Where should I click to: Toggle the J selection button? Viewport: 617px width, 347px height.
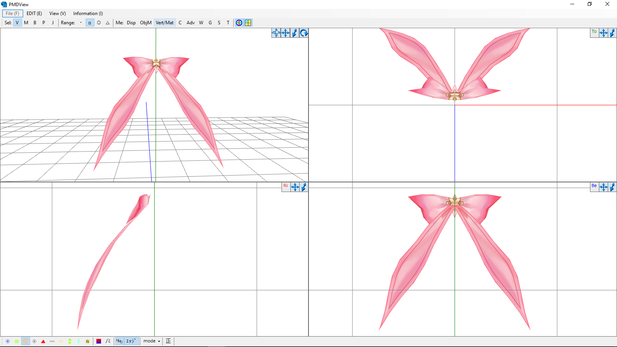pyautogui.click(x=52, y=23)
